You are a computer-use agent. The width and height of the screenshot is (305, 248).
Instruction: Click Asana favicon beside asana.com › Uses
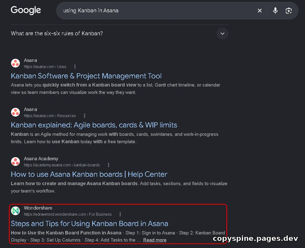(16, 63)
